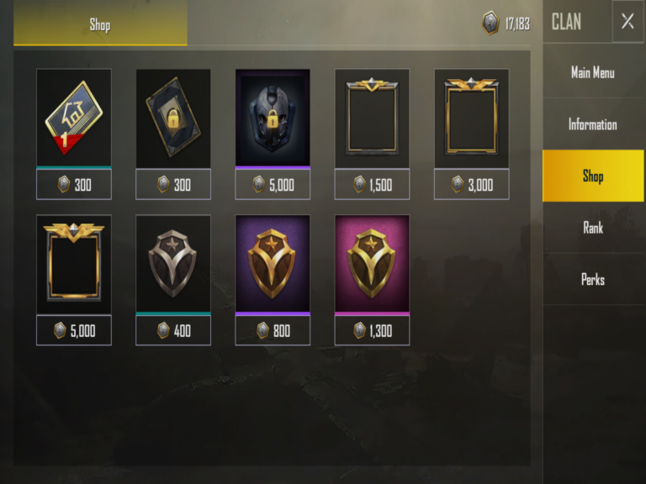
Task: Go to the Perks section
Action: coord(593,280)
